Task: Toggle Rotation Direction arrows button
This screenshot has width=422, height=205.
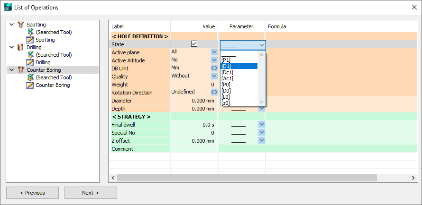Action: point(214,92)
